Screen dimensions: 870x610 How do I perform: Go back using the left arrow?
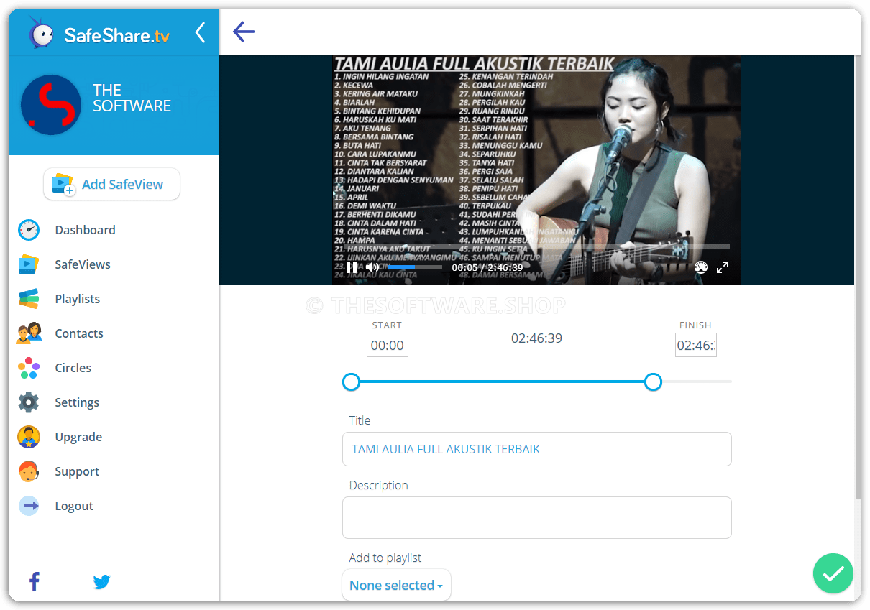244,32
